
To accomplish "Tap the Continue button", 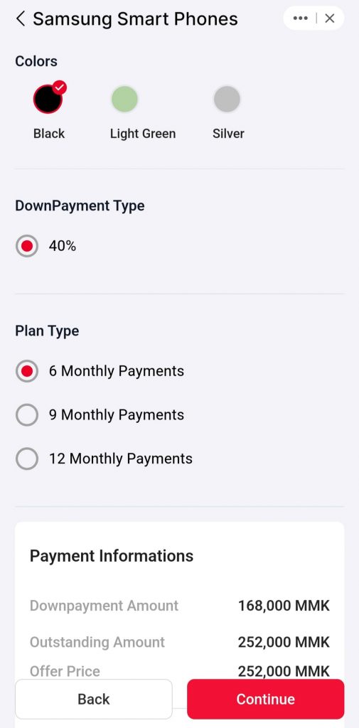I will pos(266,700).
